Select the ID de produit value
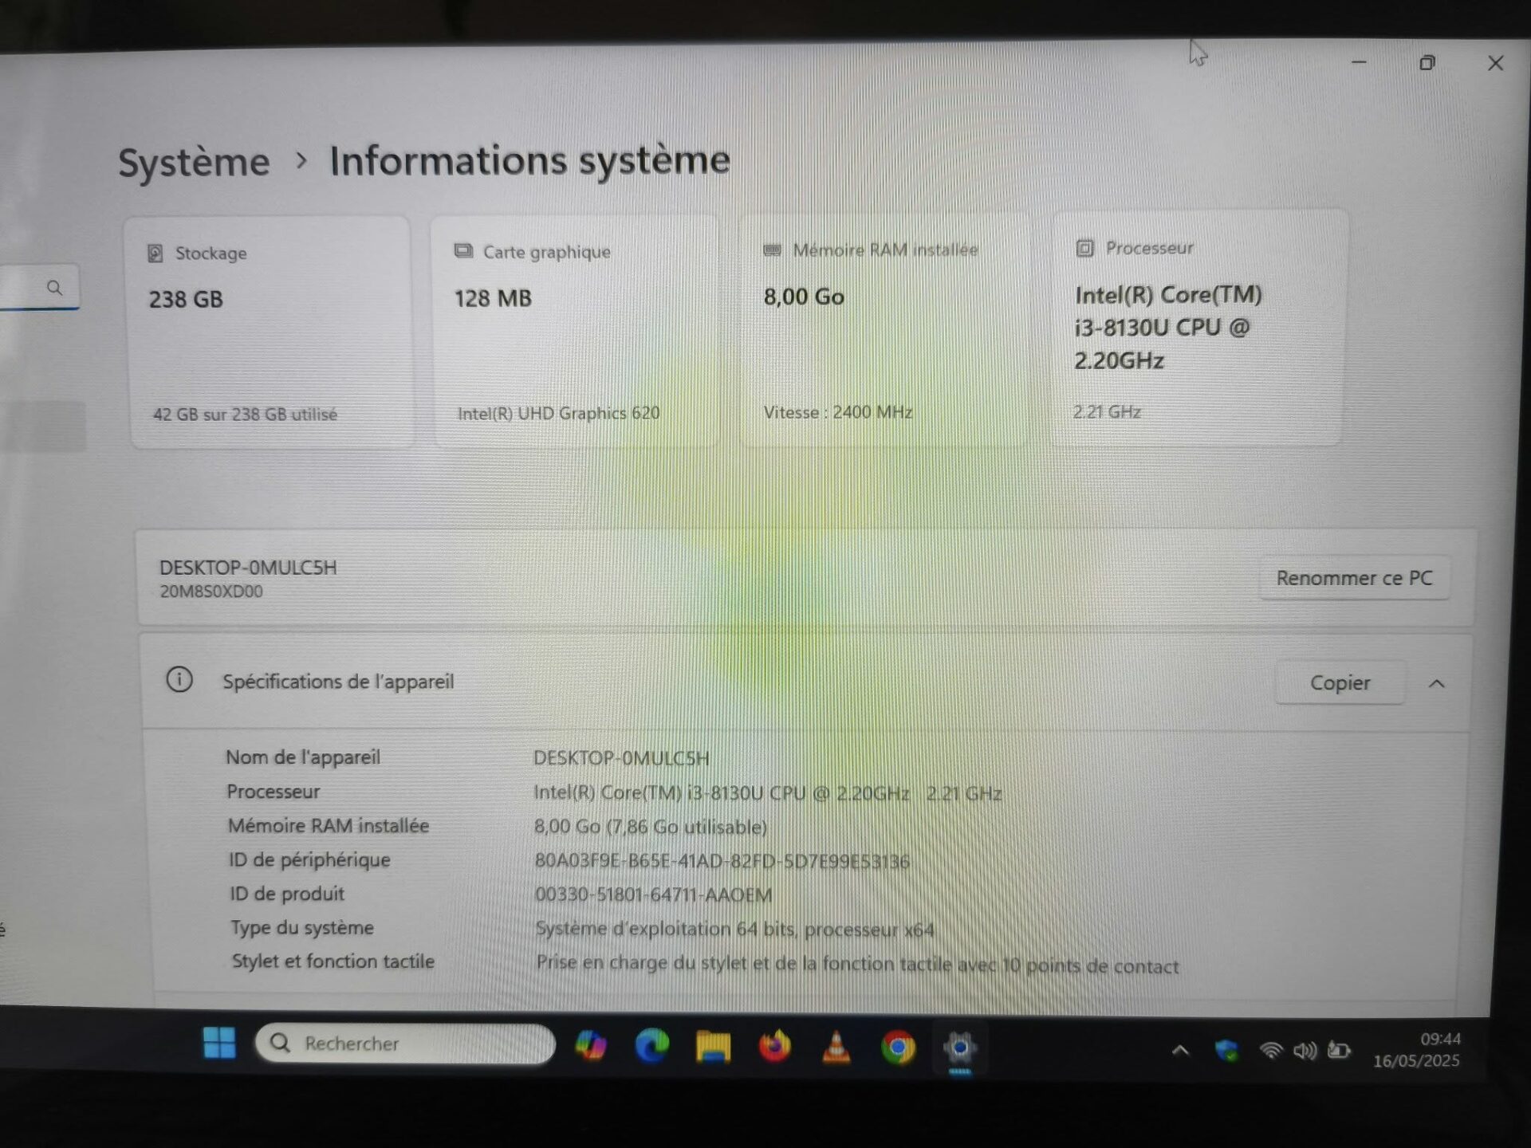 pyautogui.click(x=653, y=894)
